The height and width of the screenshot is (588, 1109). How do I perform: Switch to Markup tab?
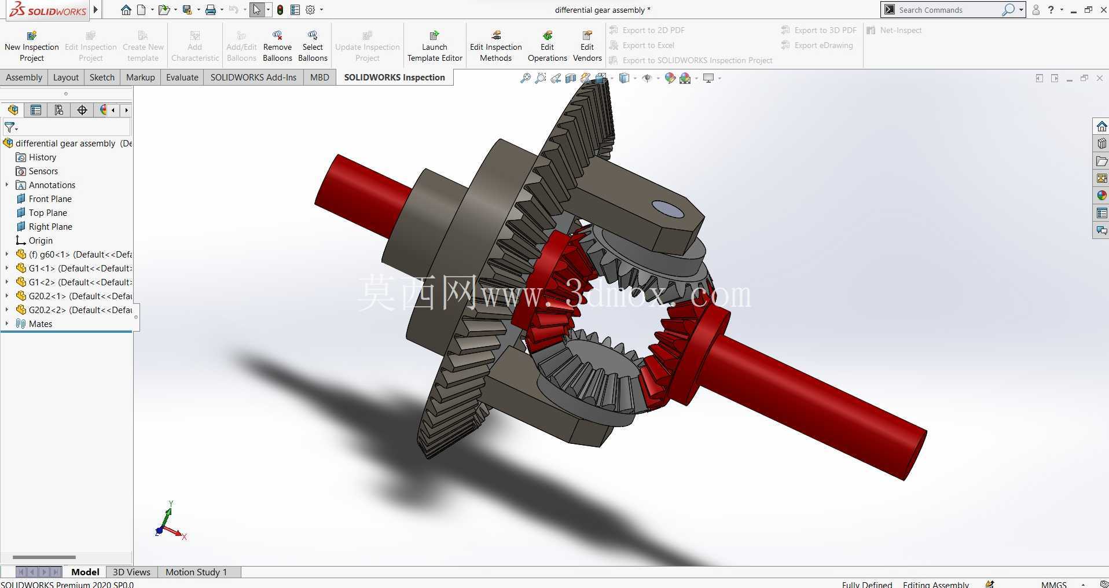click(140, 78)
